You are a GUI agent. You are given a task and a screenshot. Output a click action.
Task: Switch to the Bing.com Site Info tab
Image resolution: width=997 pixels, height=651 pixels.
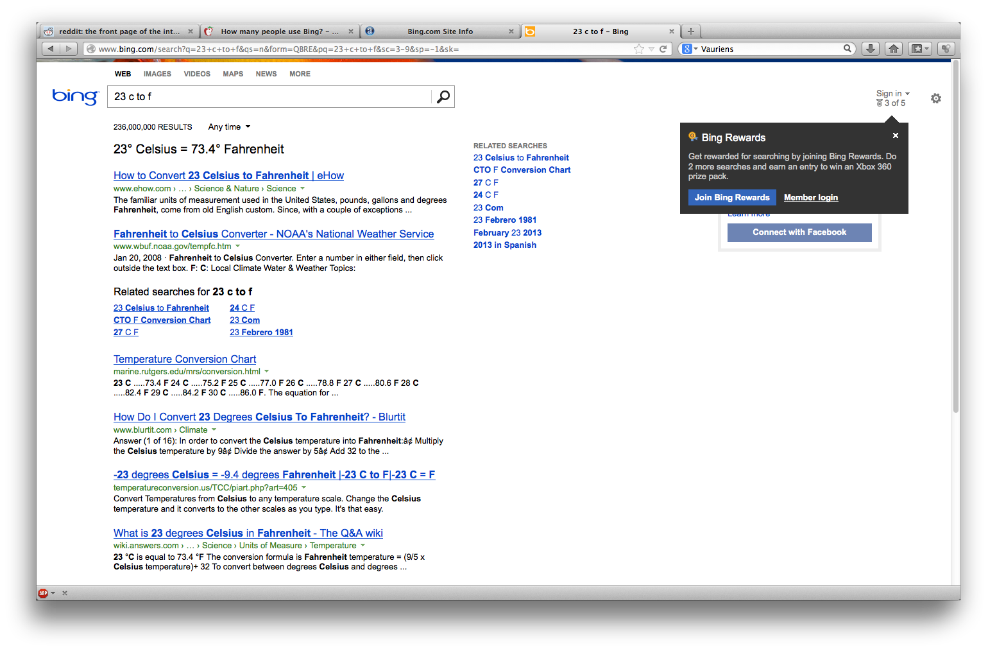pyautogui.click(x=439, y=31)
